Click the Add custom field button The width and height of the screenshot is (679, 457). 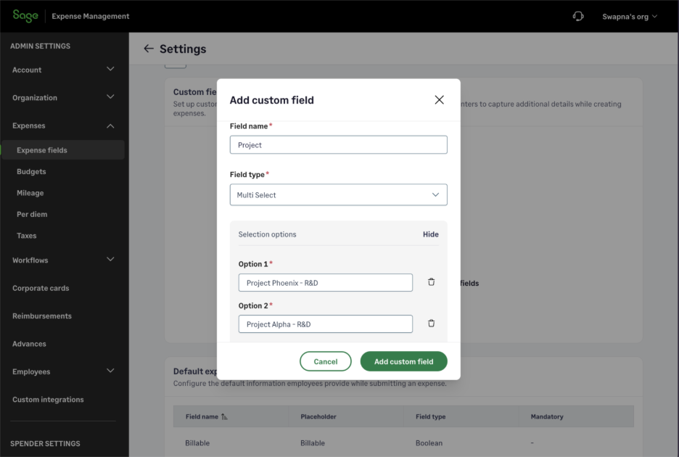point(403,361)
